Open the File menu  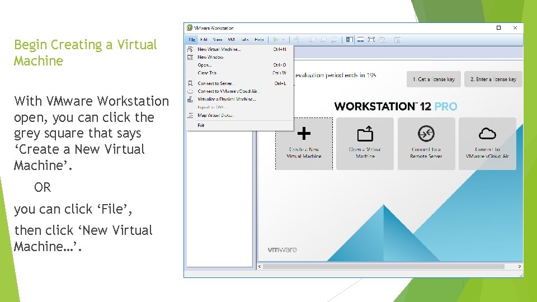click(x=192, y=40)
